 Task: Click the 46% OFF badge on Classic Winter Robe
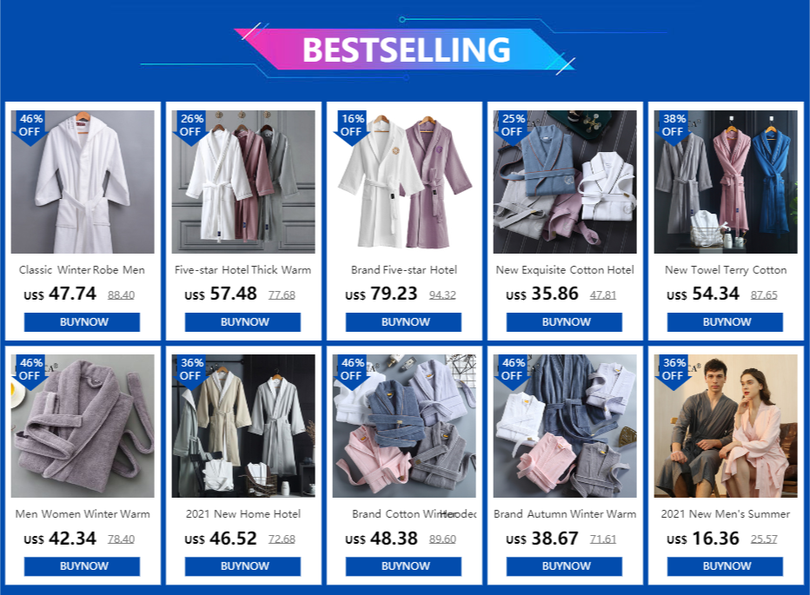coord(30,127)
